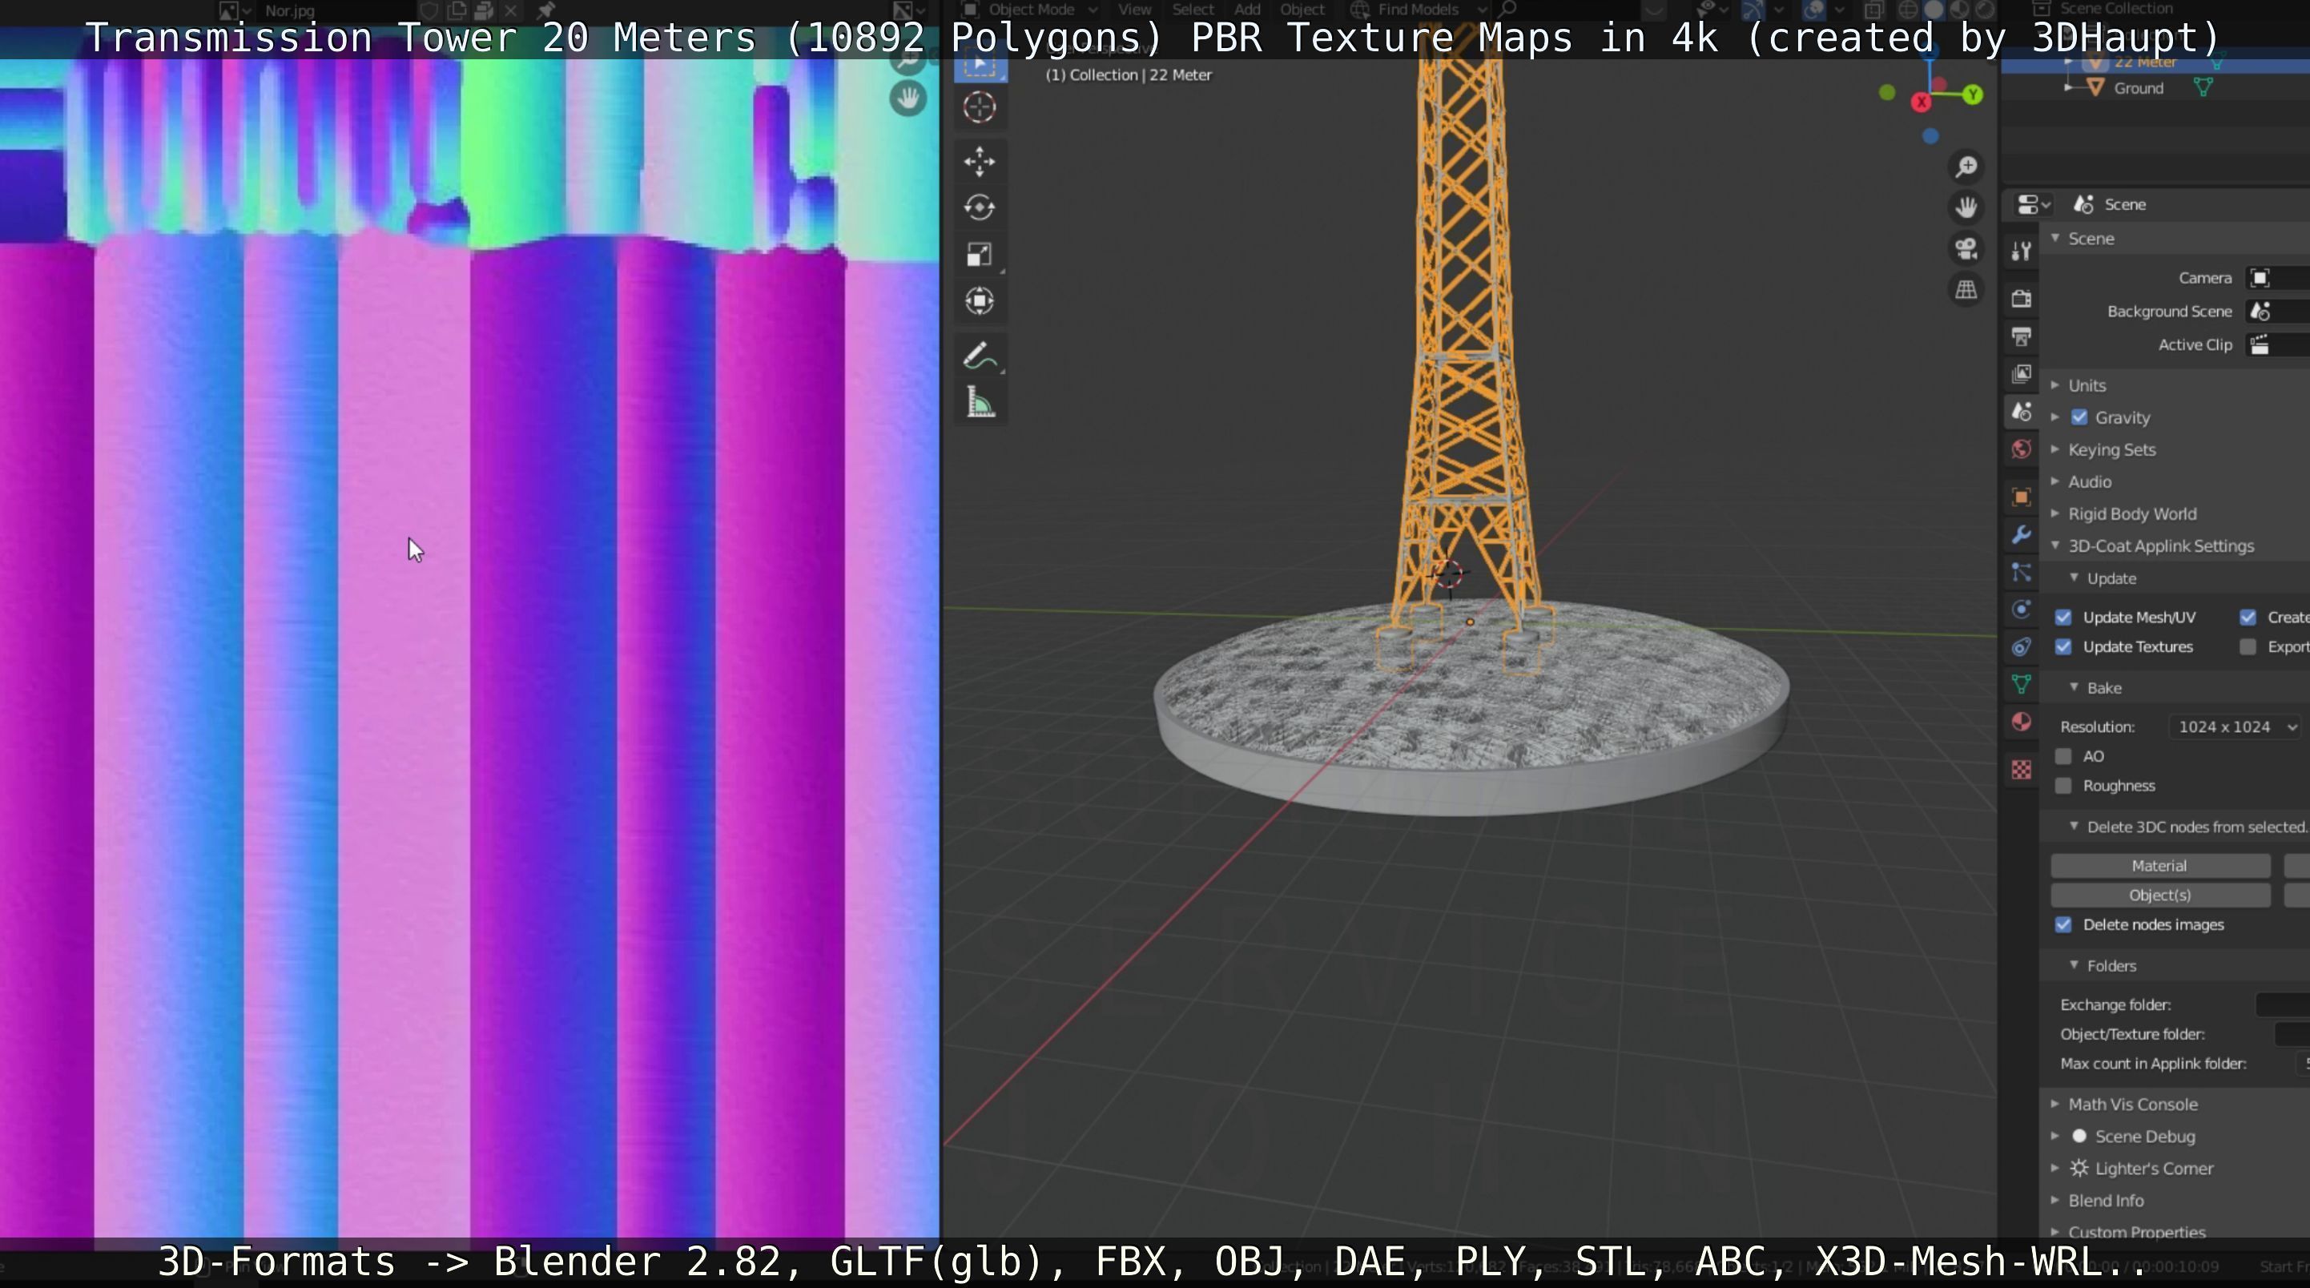2310x1288 pixels.
Task: Expand the Audio panel
Action: (x=2055, y=481)
